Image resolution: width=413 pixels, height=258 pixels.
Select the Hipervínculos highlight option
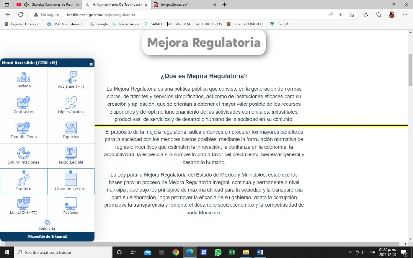[x=71, y=105]
